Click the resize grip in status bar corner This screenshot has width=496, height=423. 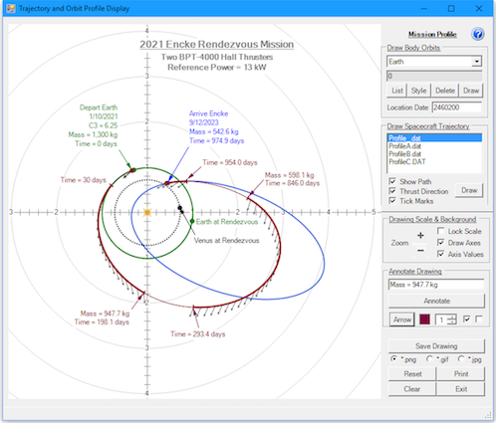pos(488,415)
